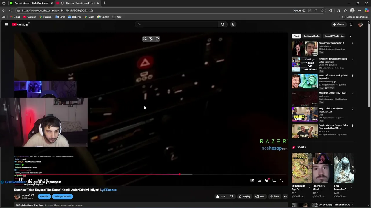Image resolution: width=371 pixels, height=208 pixels.
Task: Click the Paylaş share button
Action: tap(244, 196)
